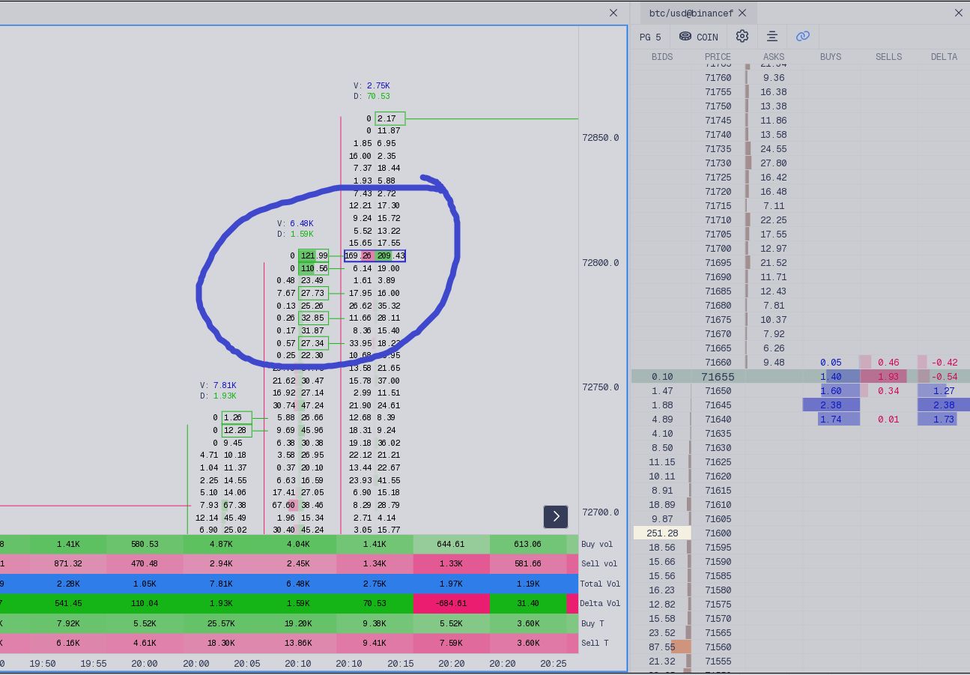Click the DELTA column header
The height and width of the screenshot is (675, 970).
tap(944, 57)
